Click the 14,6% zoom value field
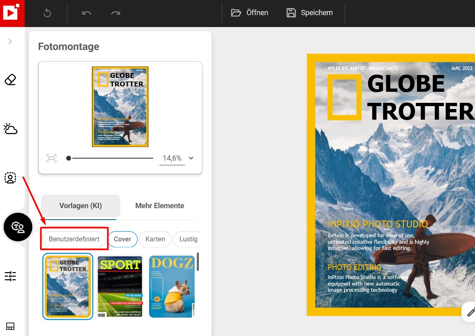 (172, 158)
